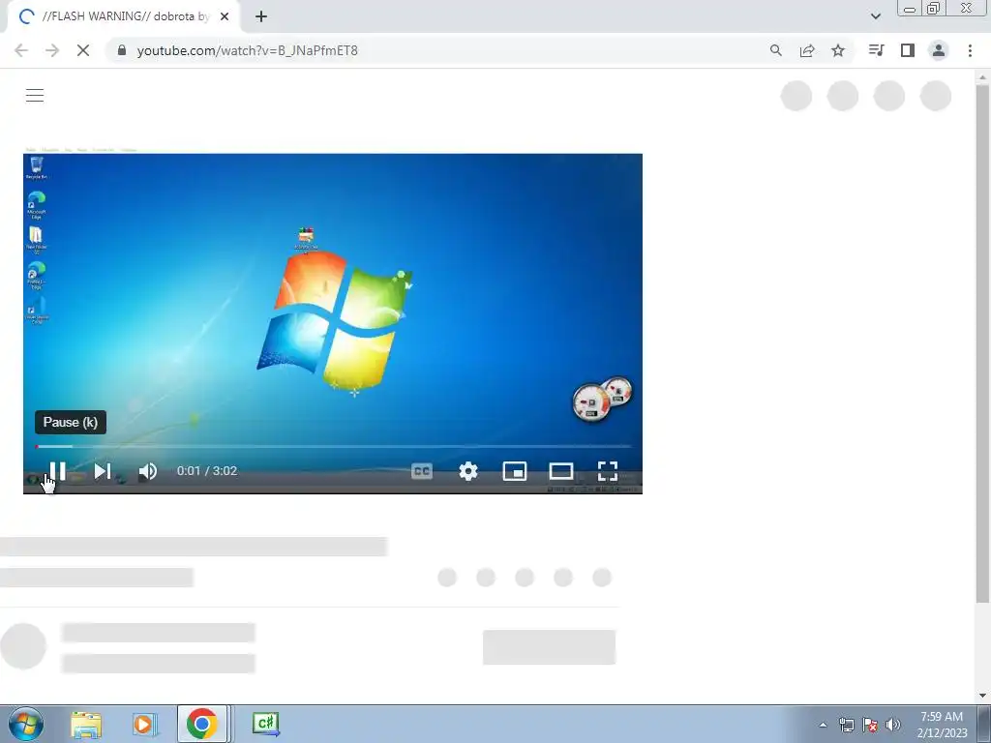Viewport: 991px width, 743px height.
Task: Open the system volume tray icon
Action: (x=893, y=725)
